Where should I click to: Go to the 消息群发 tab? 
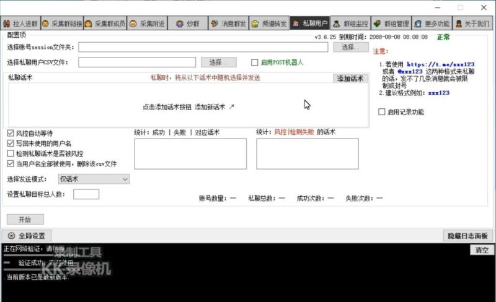(228, 24)
